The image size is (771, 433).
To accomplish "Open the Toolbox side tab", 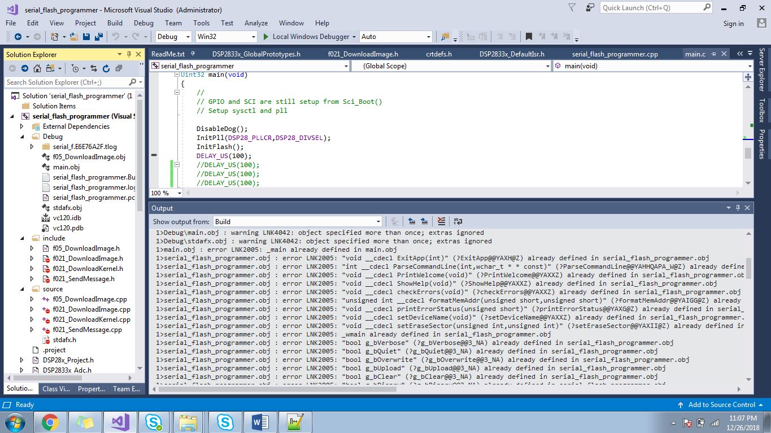I will [761, 111].
